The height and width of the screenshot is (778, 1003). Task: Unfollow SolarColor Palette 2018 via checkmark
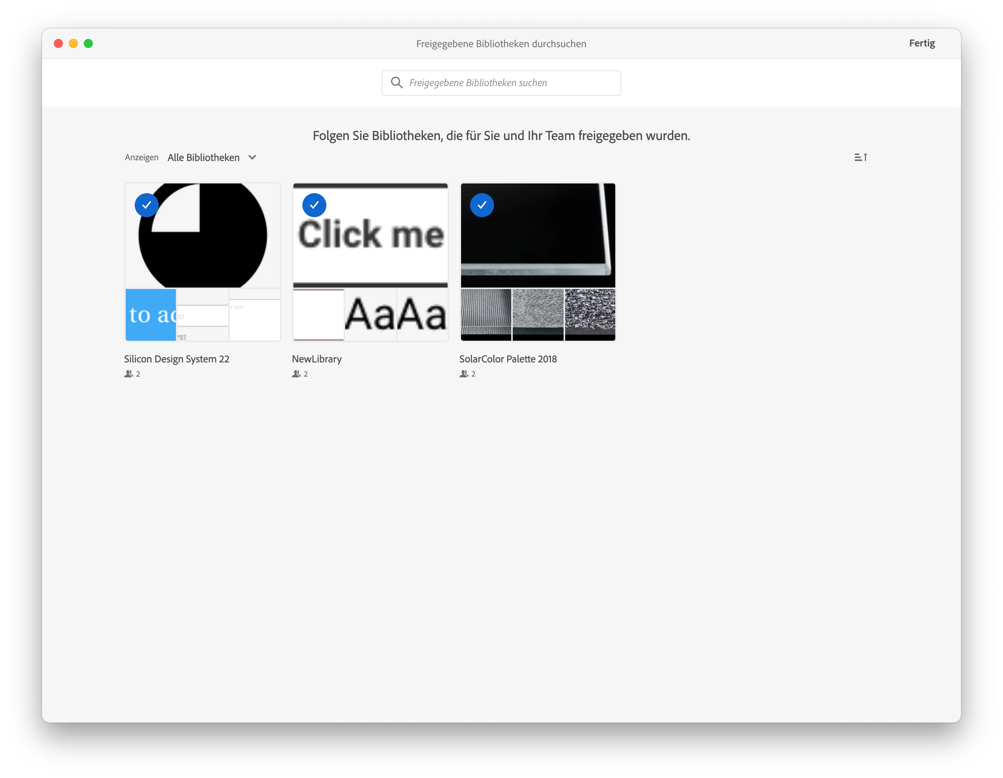click(x=482, y=205)
